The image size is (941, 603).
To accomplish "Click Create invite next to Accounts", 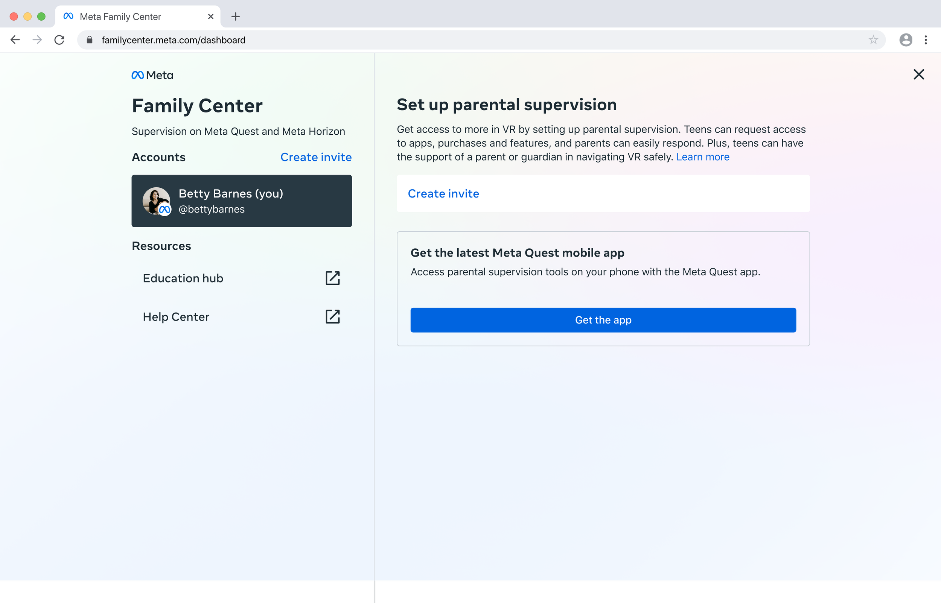I will pos(316,157).
